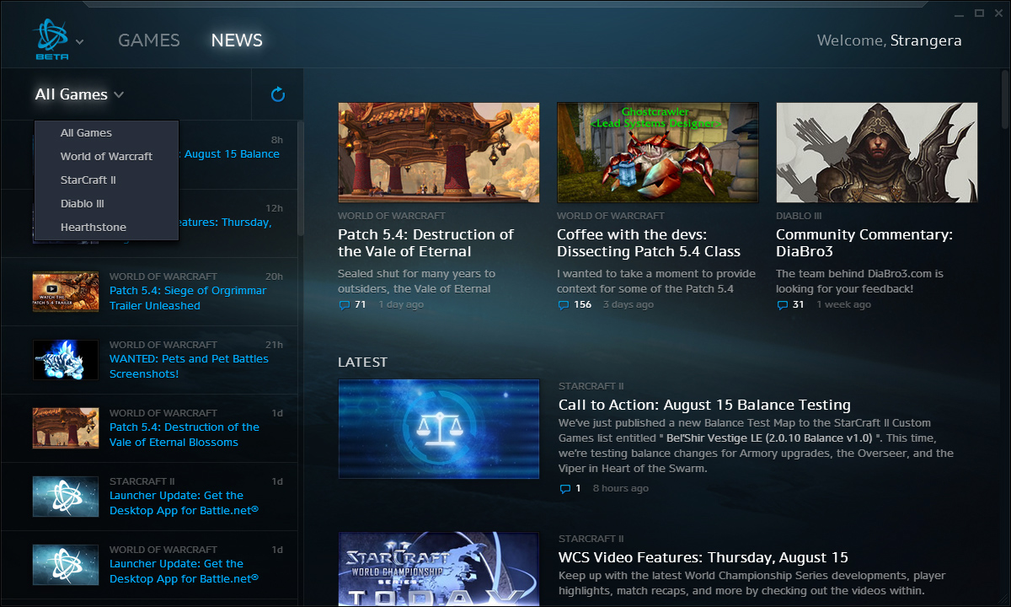Click comment bubble on Coffee with the devs

(x=563, y=304)
